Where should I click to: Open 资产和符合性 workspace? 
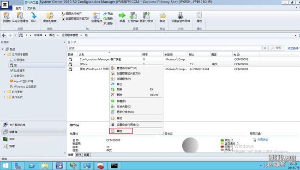pyautogui.click(x=34, y=125)
